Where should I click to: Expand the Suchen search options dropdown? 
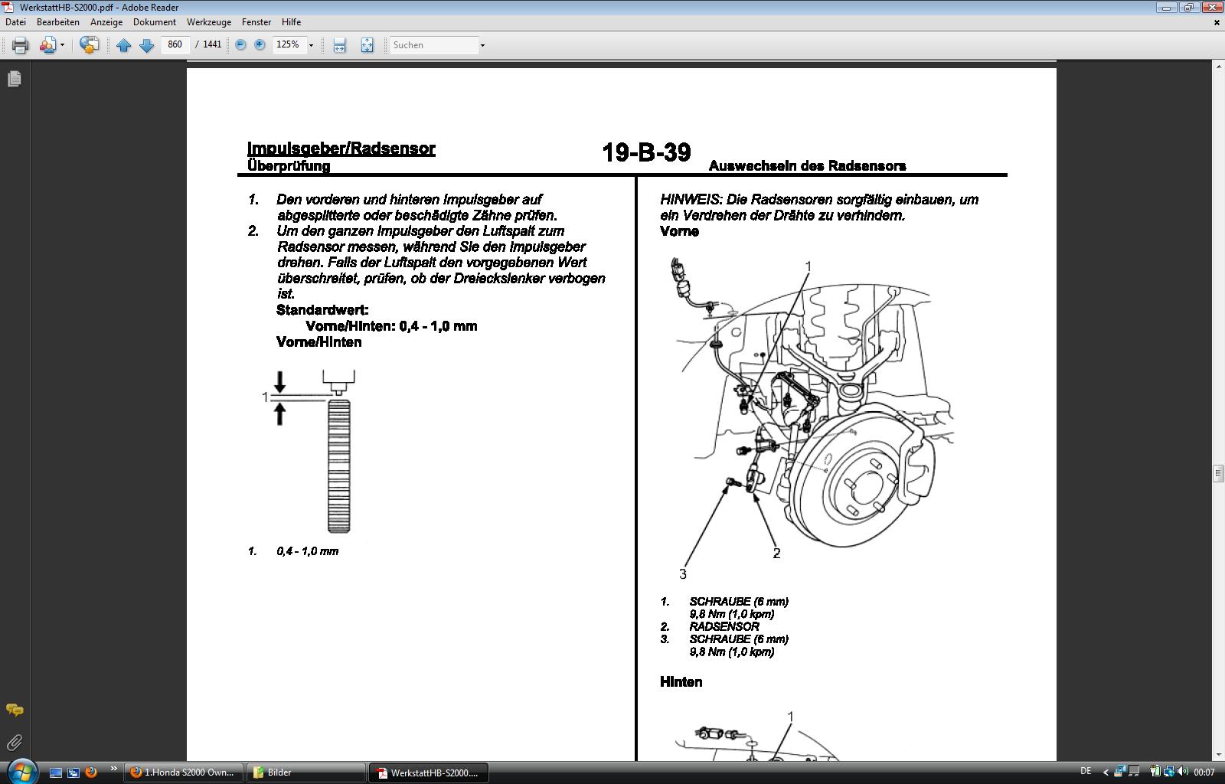pos(482,45)
